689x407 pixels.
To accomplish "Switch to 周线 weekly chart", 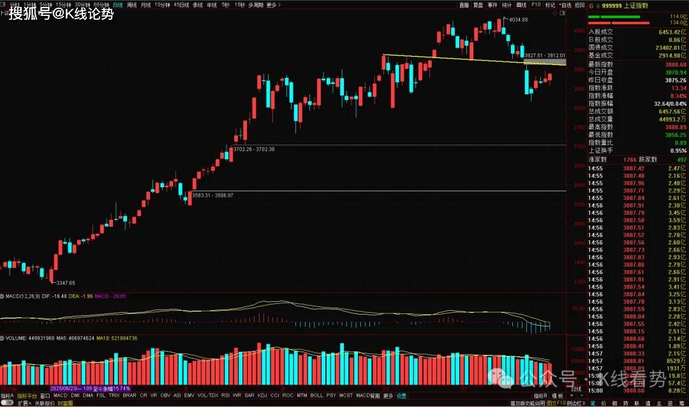I will (x=132, y=5).
